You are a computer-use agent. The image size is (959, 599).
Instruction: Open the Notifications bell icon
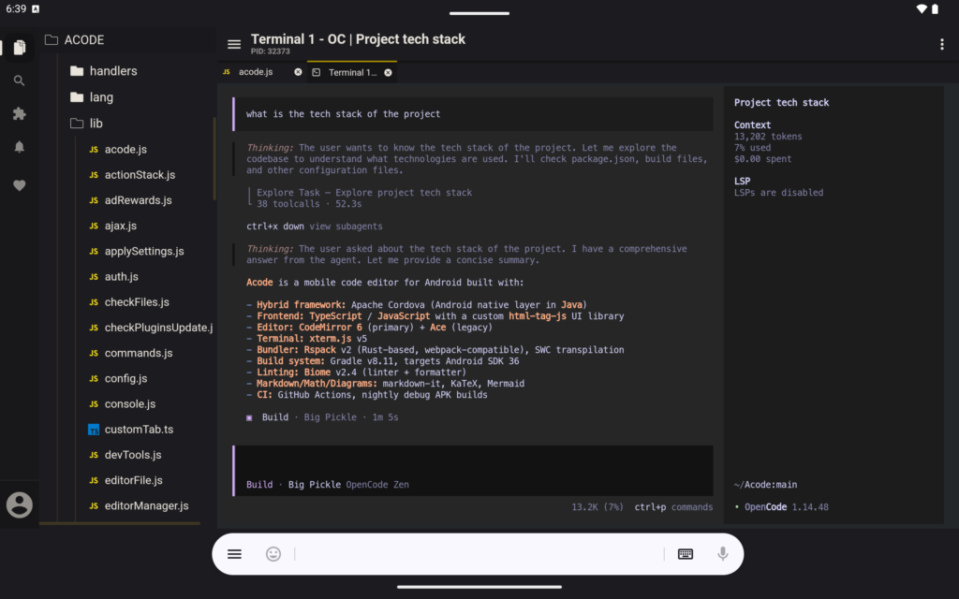coord(20,147)
